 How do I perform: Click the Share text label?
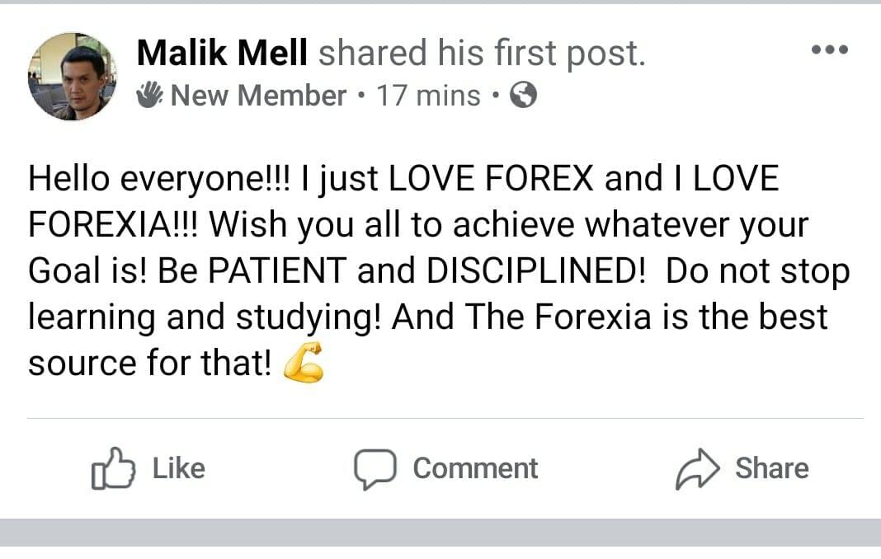(772, 468)
